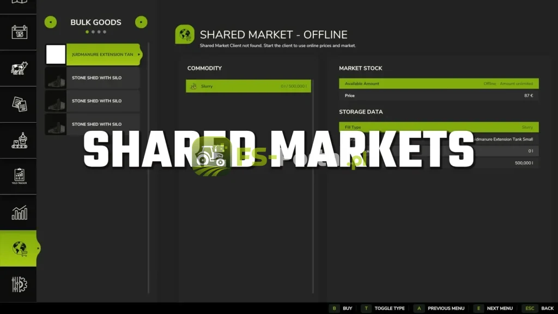Open the statistics bar chart page
This screenshot has height=314, width=558.
point(19,213)
